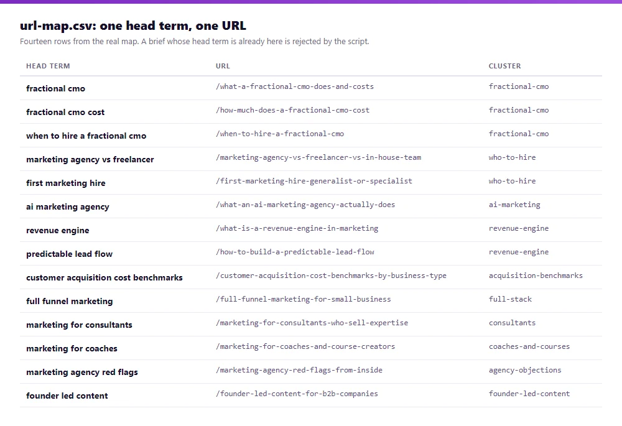
Task: Click the 'agency-objections' cluster cell
Action: pos(525,370)
